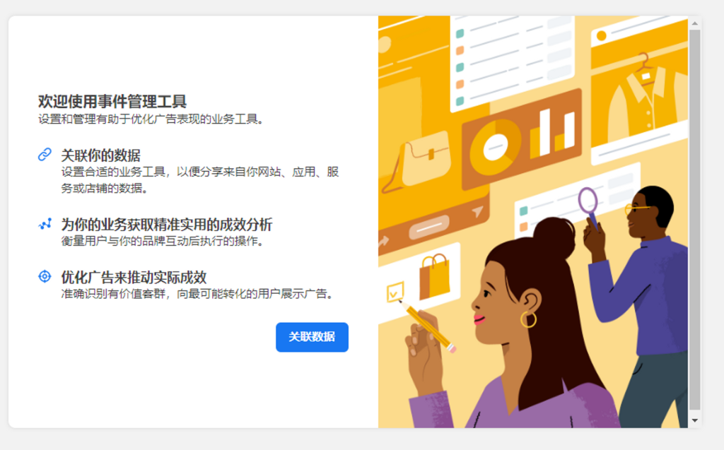Click the 为你的业务获取精准实用的成效分析 title
Viewport: 724px width, 450px height.
167,225
